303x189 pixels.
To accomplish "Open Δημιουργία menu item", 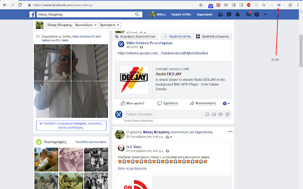I will 205,15.
